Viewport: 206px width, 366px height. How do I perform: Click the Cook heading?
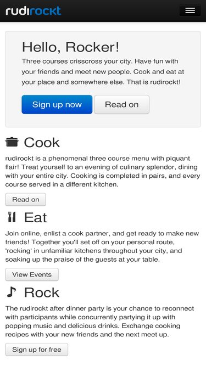click(42, 142)
